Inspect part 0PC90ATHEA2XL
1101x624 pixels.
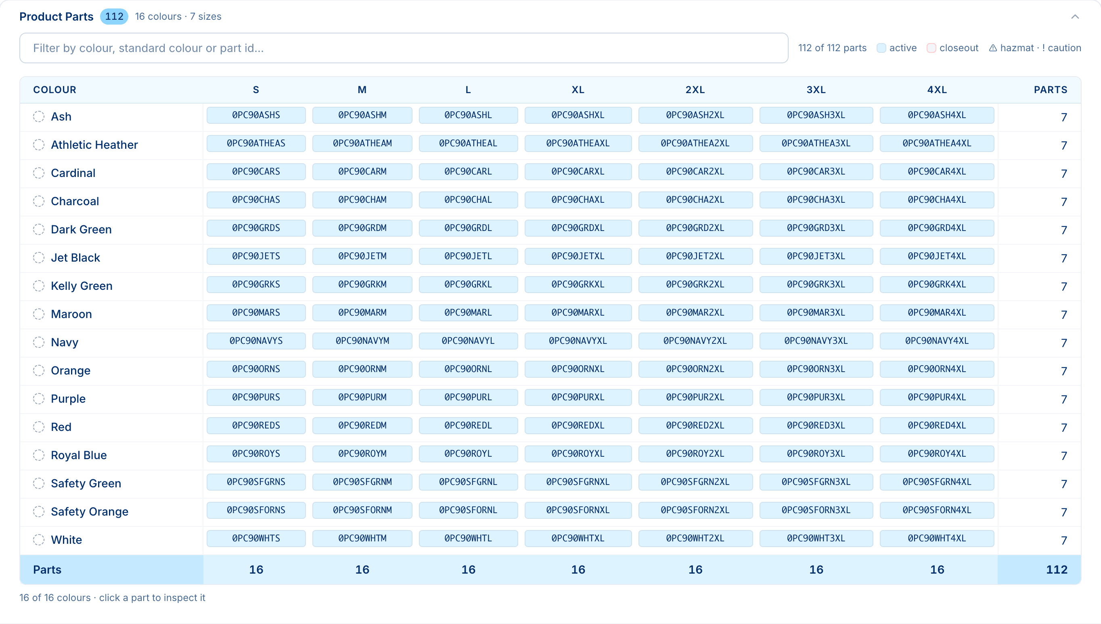695,144
